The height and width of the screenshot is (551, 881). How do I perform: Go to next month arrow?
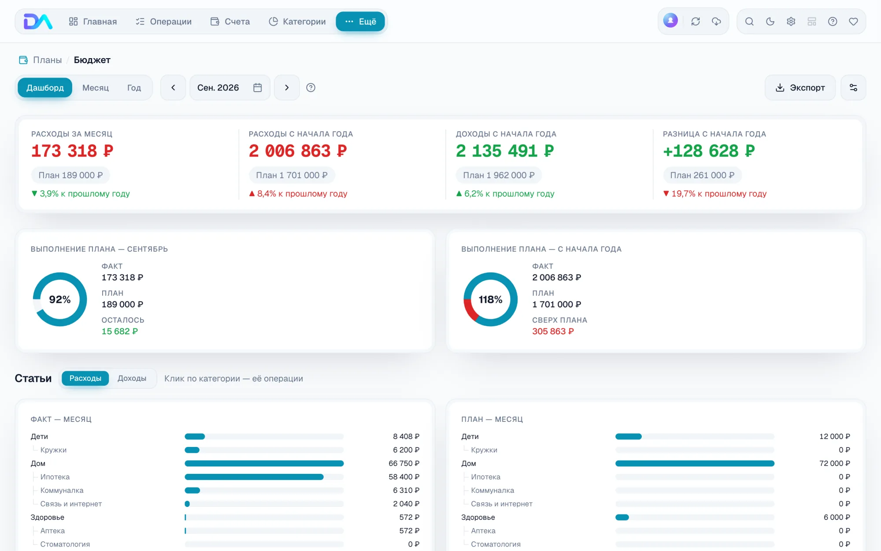(287, 88)
